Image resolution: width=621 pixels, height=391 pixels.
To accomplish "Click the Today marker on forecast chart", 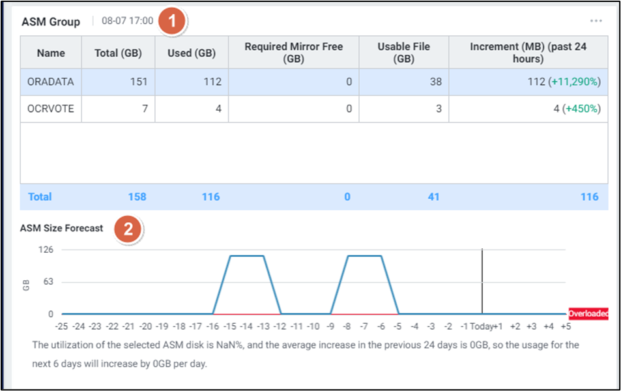I will pos(481,326).
